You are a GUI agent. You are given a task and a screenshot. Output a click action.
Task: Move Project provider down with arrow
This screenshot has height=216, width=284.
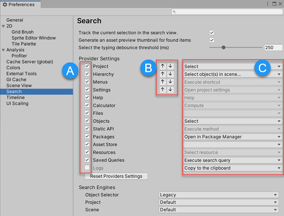pyautogui.click(x=170, y=66)
